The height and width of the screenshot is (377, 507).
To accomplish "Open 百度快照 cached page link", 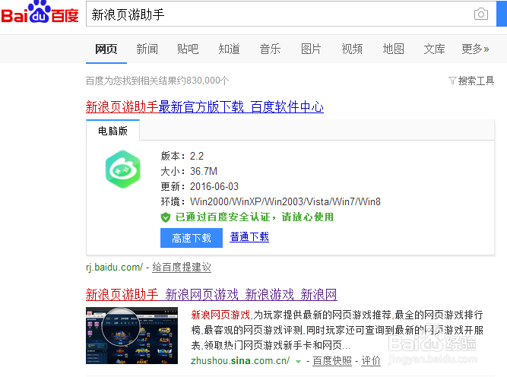I will [x=332, y=360].
